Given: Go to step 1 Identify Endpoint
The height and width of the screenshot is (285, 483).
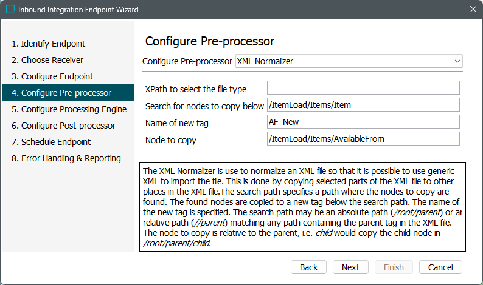Looking at the screenshot, I should (x=49, y=44).
